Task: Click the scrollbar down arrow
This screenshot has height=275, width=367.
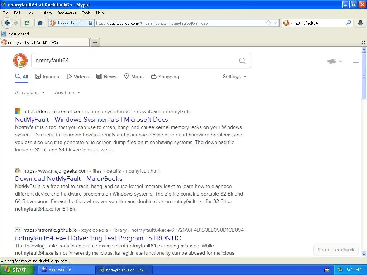Action: (x=364, y=254)
